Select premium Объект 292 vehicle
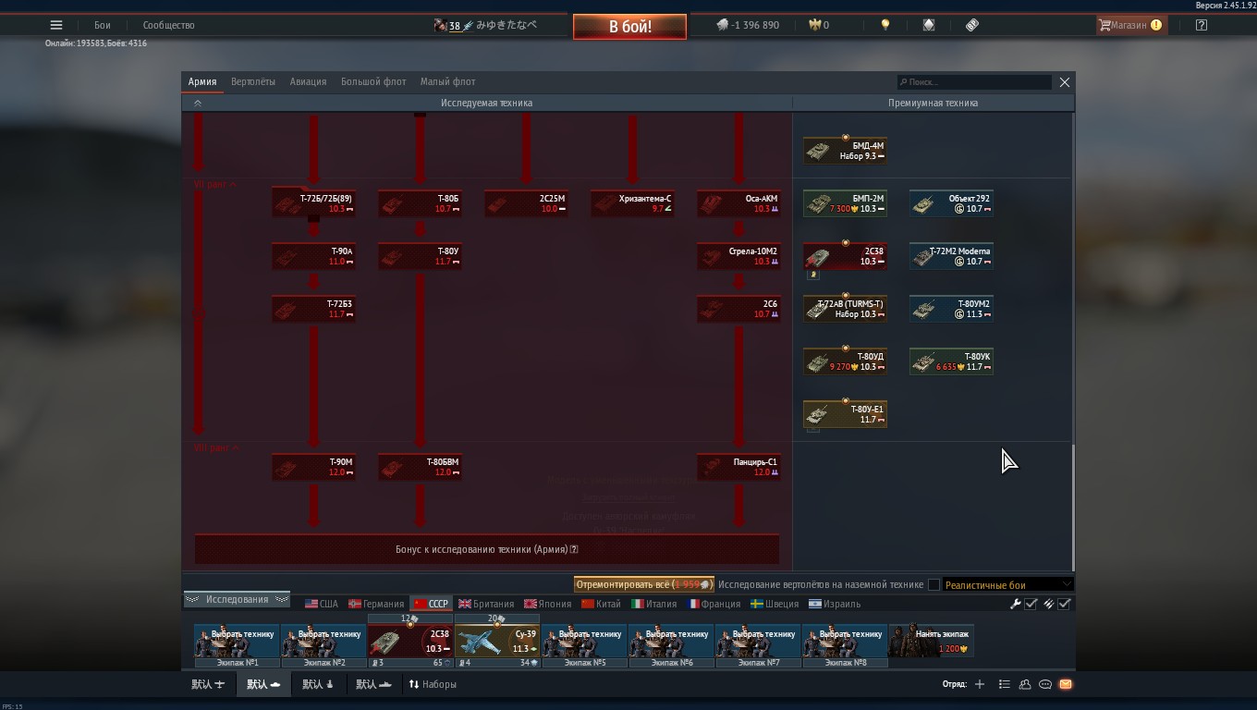Viewport: 1257px width, 710px height. point(951,203)
